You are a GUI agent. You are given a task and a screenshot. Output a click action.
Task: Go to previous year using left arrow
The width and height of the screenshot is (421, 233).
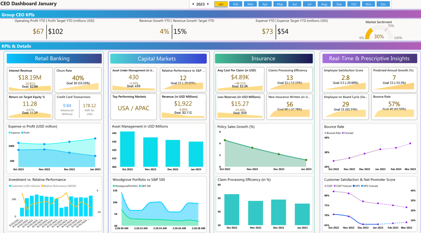pyautogui.click(x=193, y=4)
